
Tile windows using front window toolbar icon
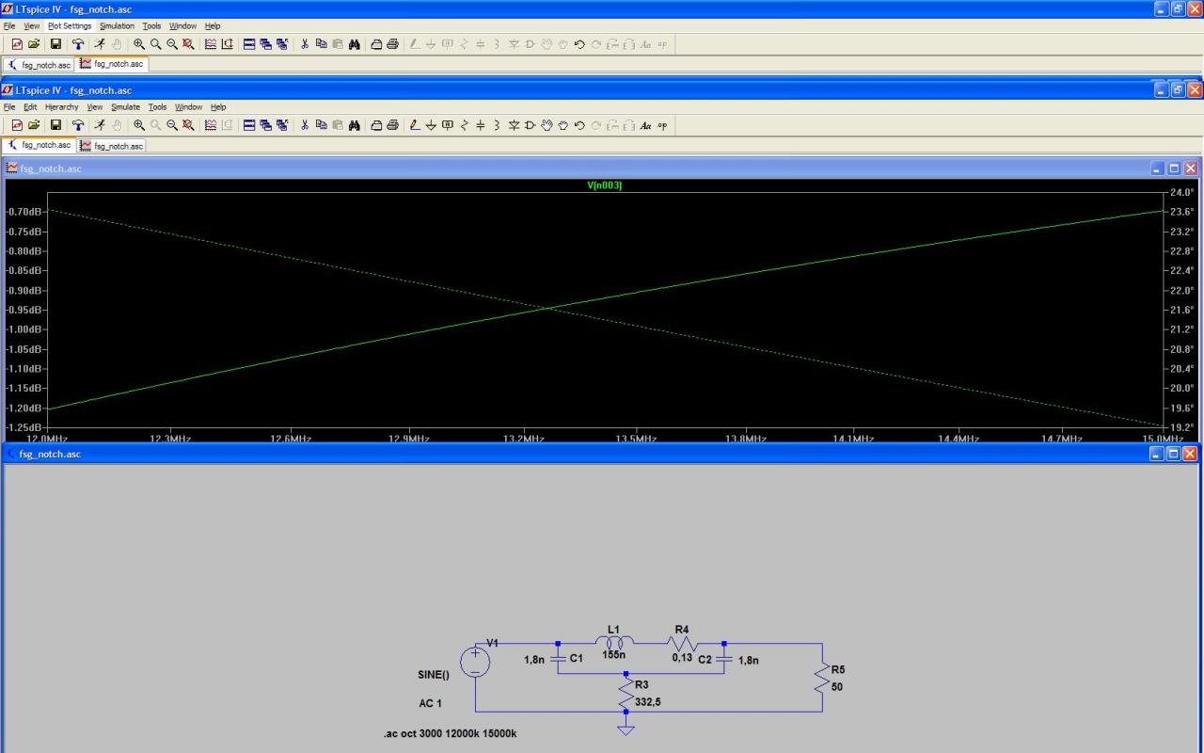(x=249, y=125)
